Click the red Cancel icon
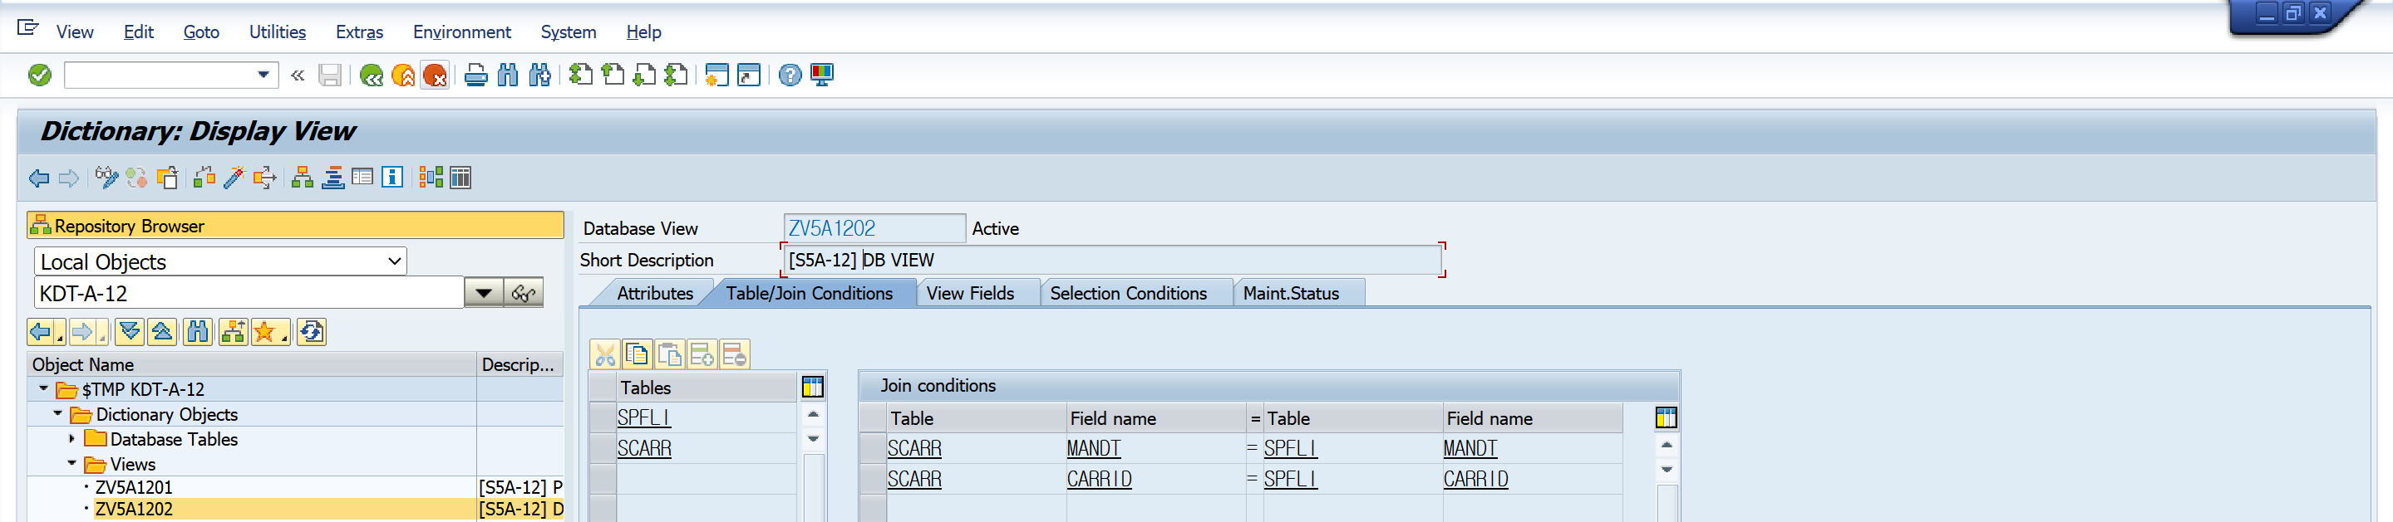 (435, 75)
